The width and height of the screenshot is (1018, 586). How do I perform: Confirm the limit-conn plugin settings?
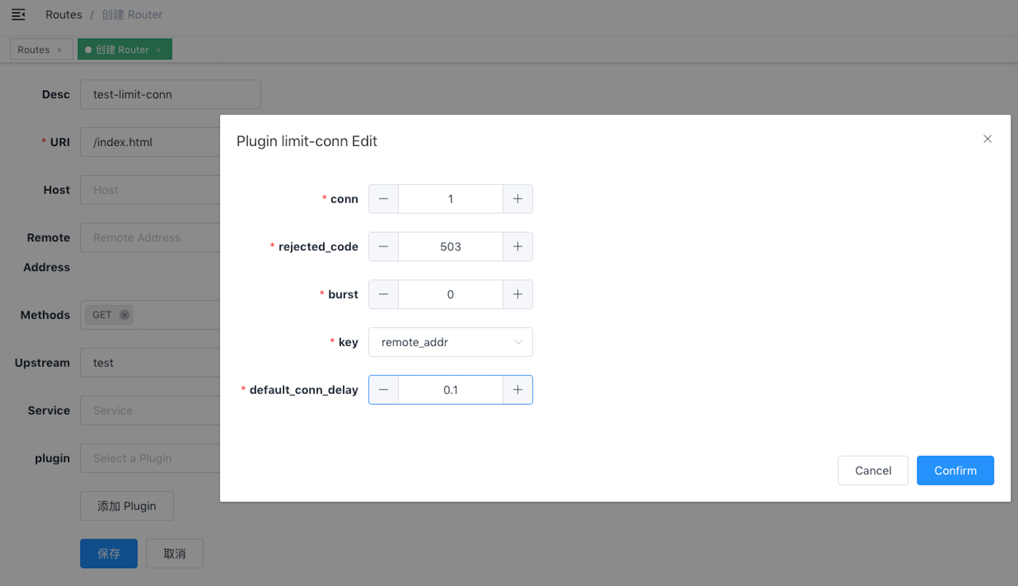tap(955, 470)
